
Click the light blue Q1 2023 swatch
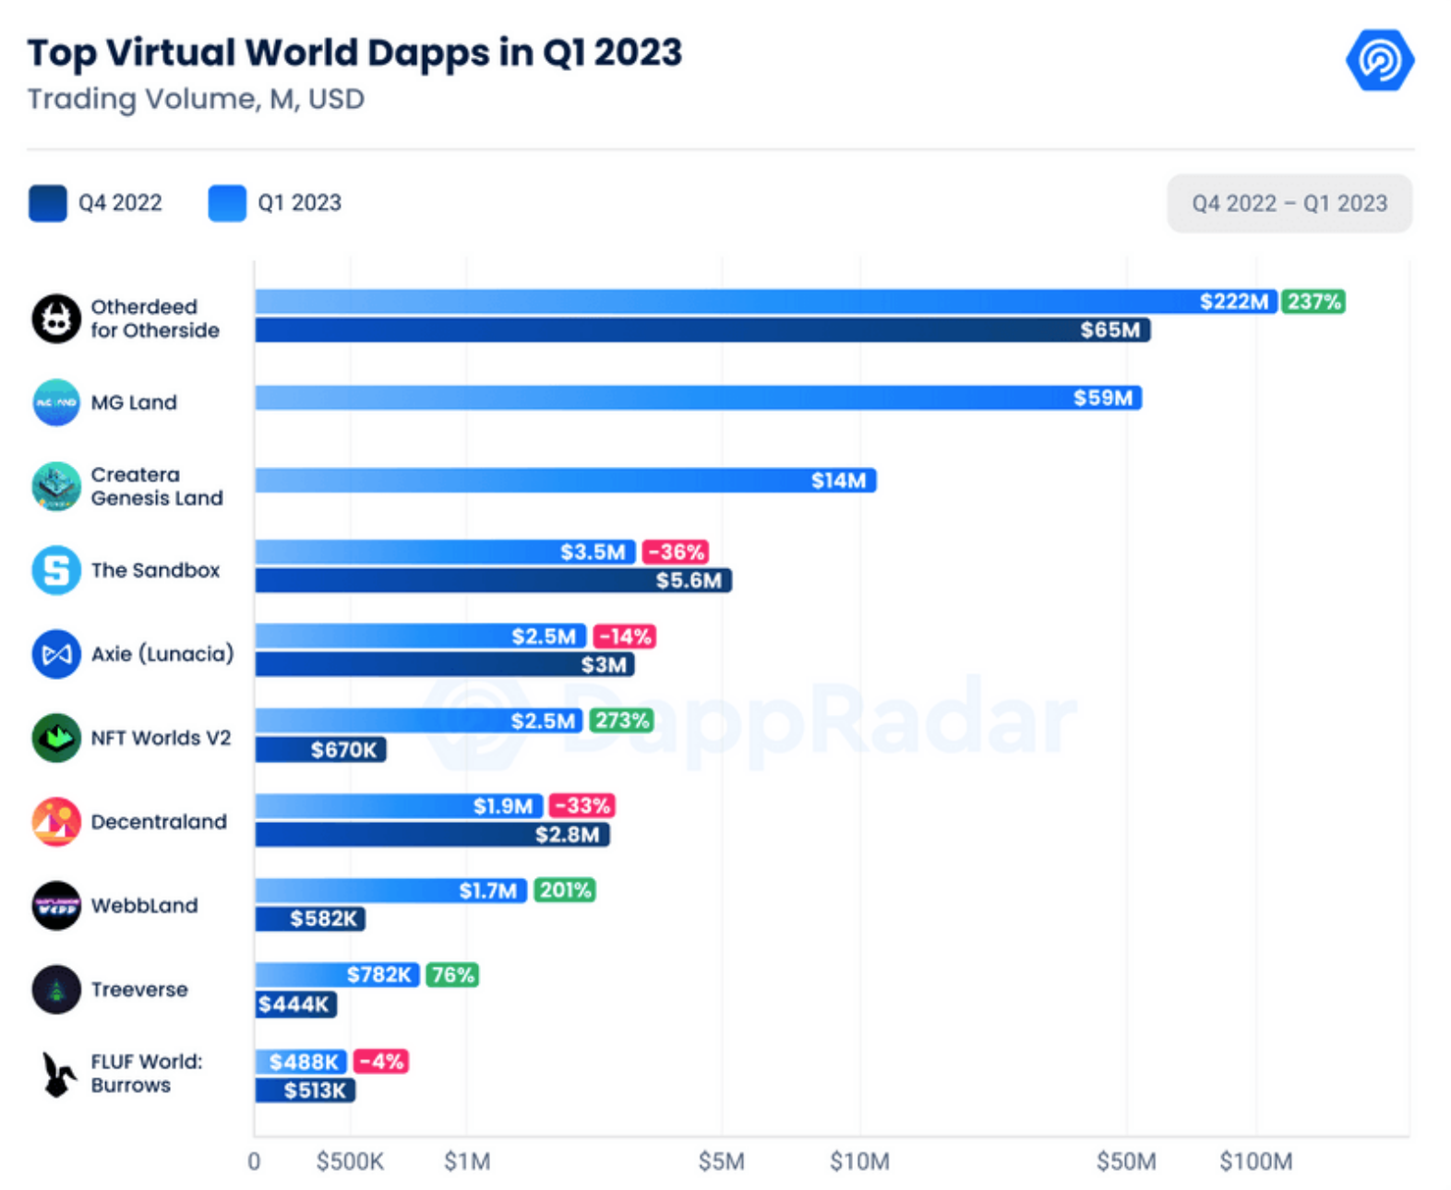[x=227, y=204]
